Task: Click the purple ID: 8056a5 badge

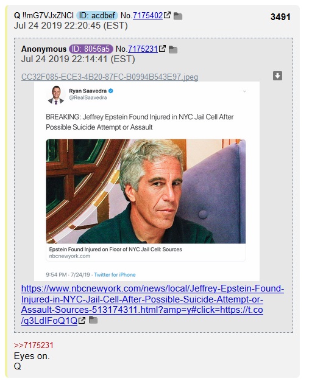Action: tap(91, 49)
